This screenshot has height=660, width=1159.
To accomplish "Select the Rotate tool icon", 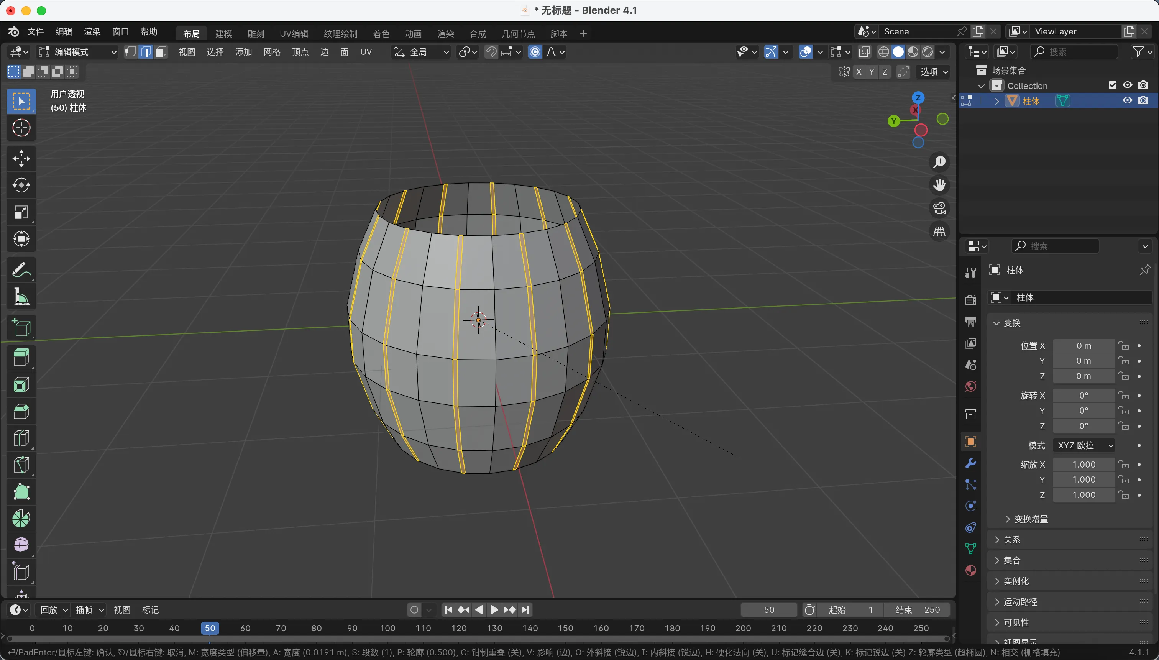I will 21,186.
